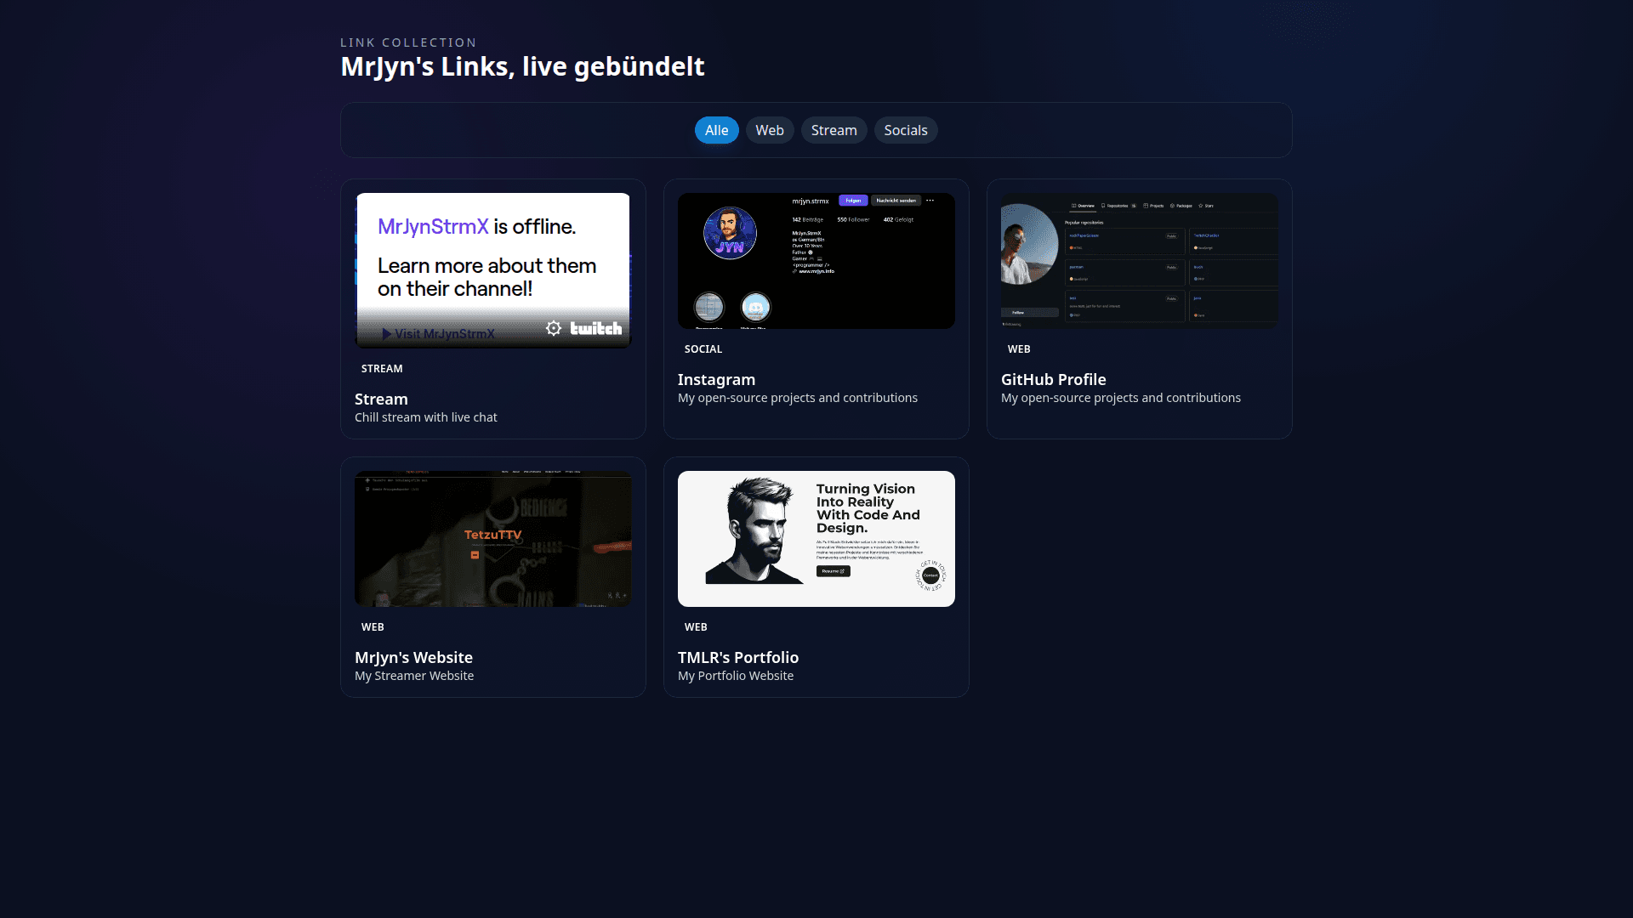Show only Socials links
The width and height of the screenshot is (1633, 918).
(905, 130)
